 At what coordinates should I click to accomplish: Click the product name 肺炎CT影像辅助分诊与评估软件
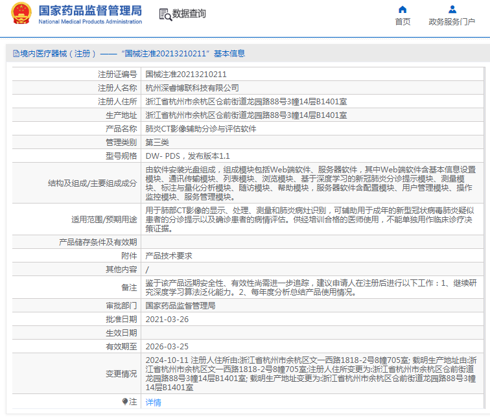[x=201, y=129]
